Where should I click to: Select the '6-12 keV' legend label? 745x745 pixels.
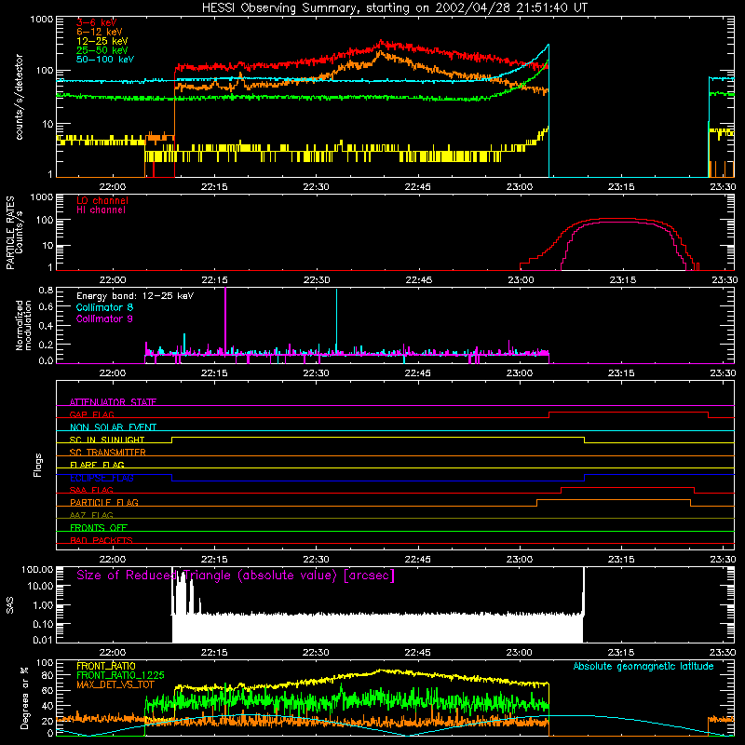pos(100,32)
